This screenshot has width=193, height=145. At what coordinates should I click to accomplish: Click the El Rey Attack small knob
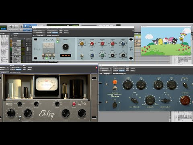(20, 104)
